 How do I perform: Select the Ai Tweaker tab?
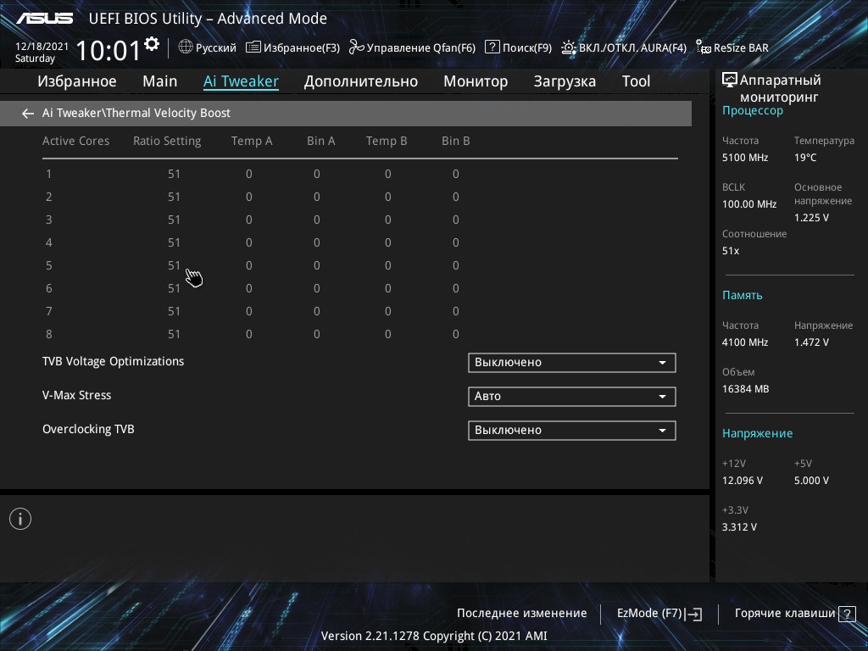(x=241, y=81)
